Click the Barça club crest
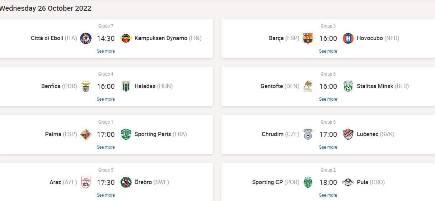This screenshot has width=435, height=201. click(308, 38)
